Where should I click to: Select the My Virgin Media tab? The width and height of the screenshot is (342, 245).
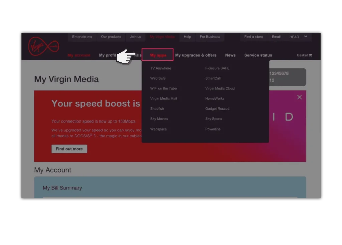162,37
